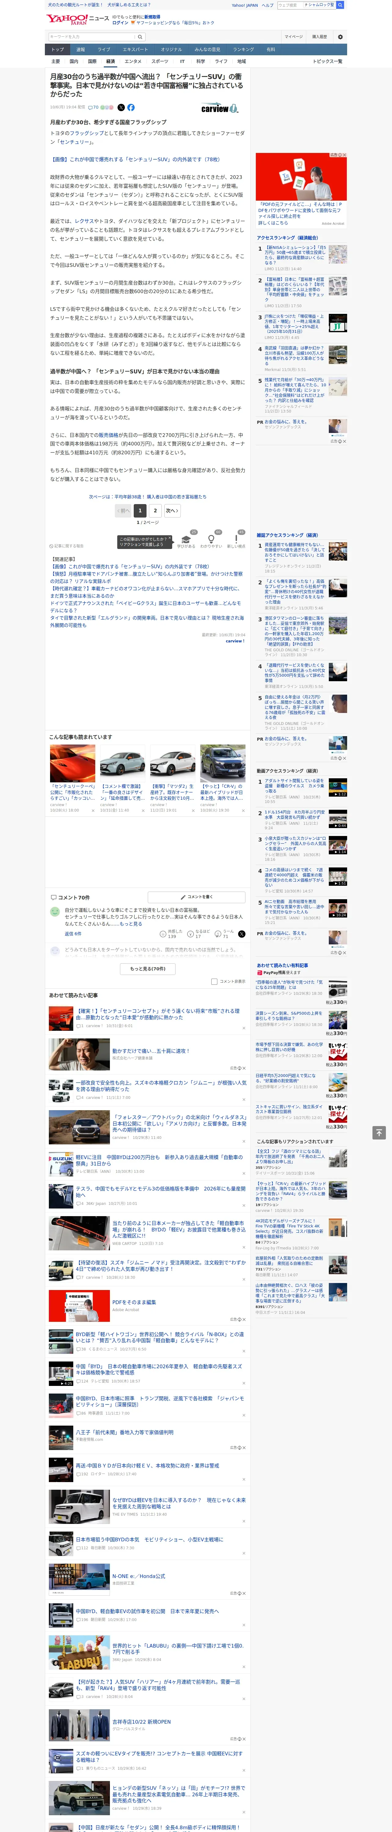Click the なるほど reaction with 17
Screen dimensions: 392x1832
(x=199, y=934)
